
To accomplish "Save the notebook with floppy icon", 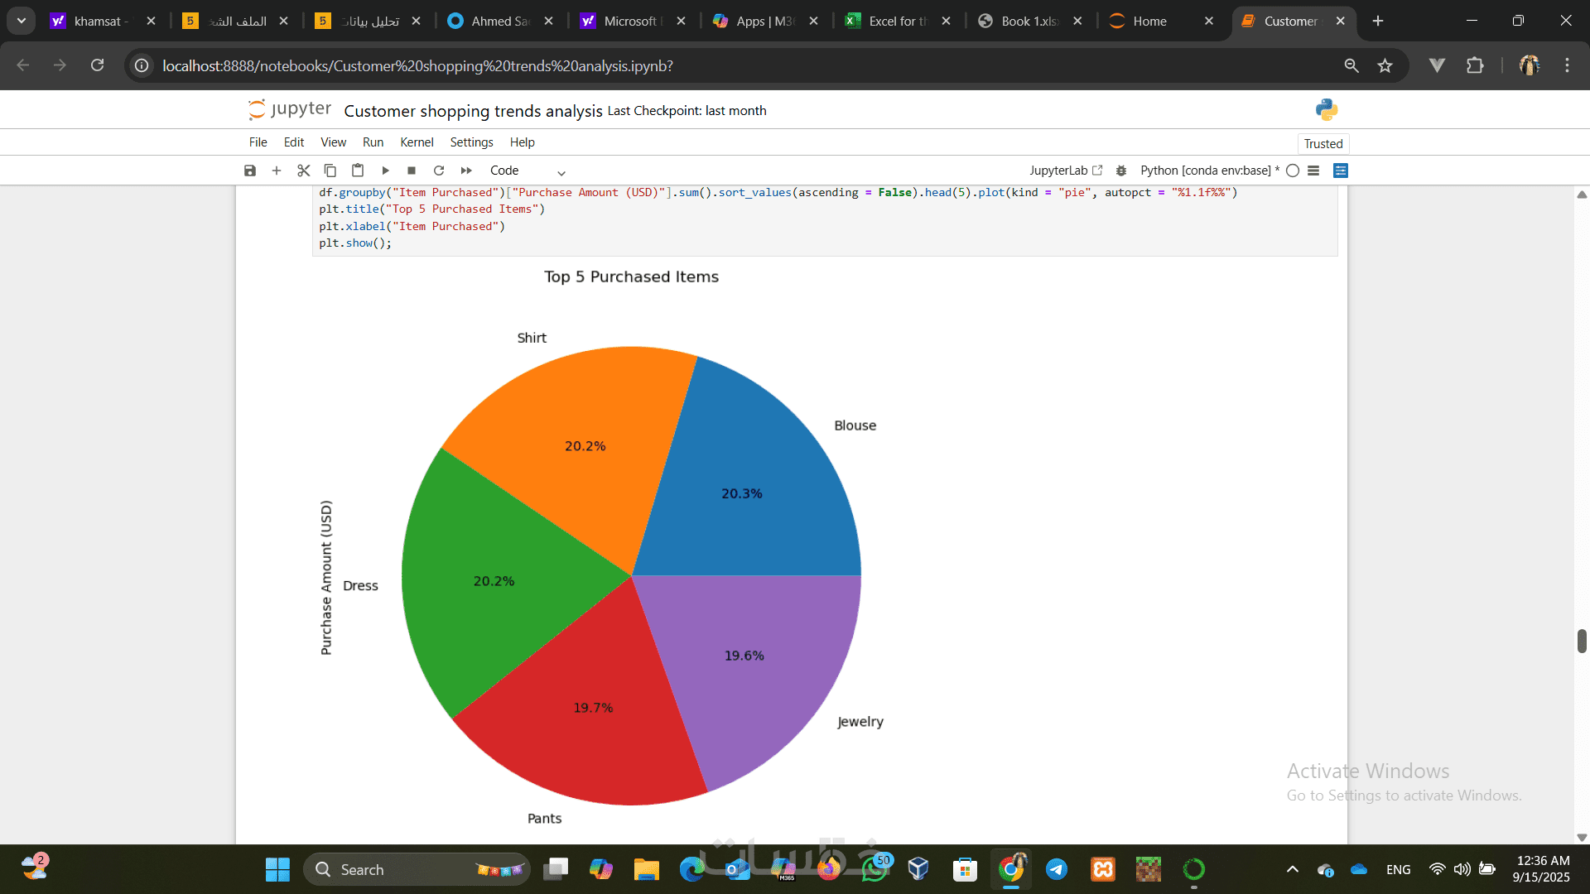I will pyautogui.click(x=249, y=171).
